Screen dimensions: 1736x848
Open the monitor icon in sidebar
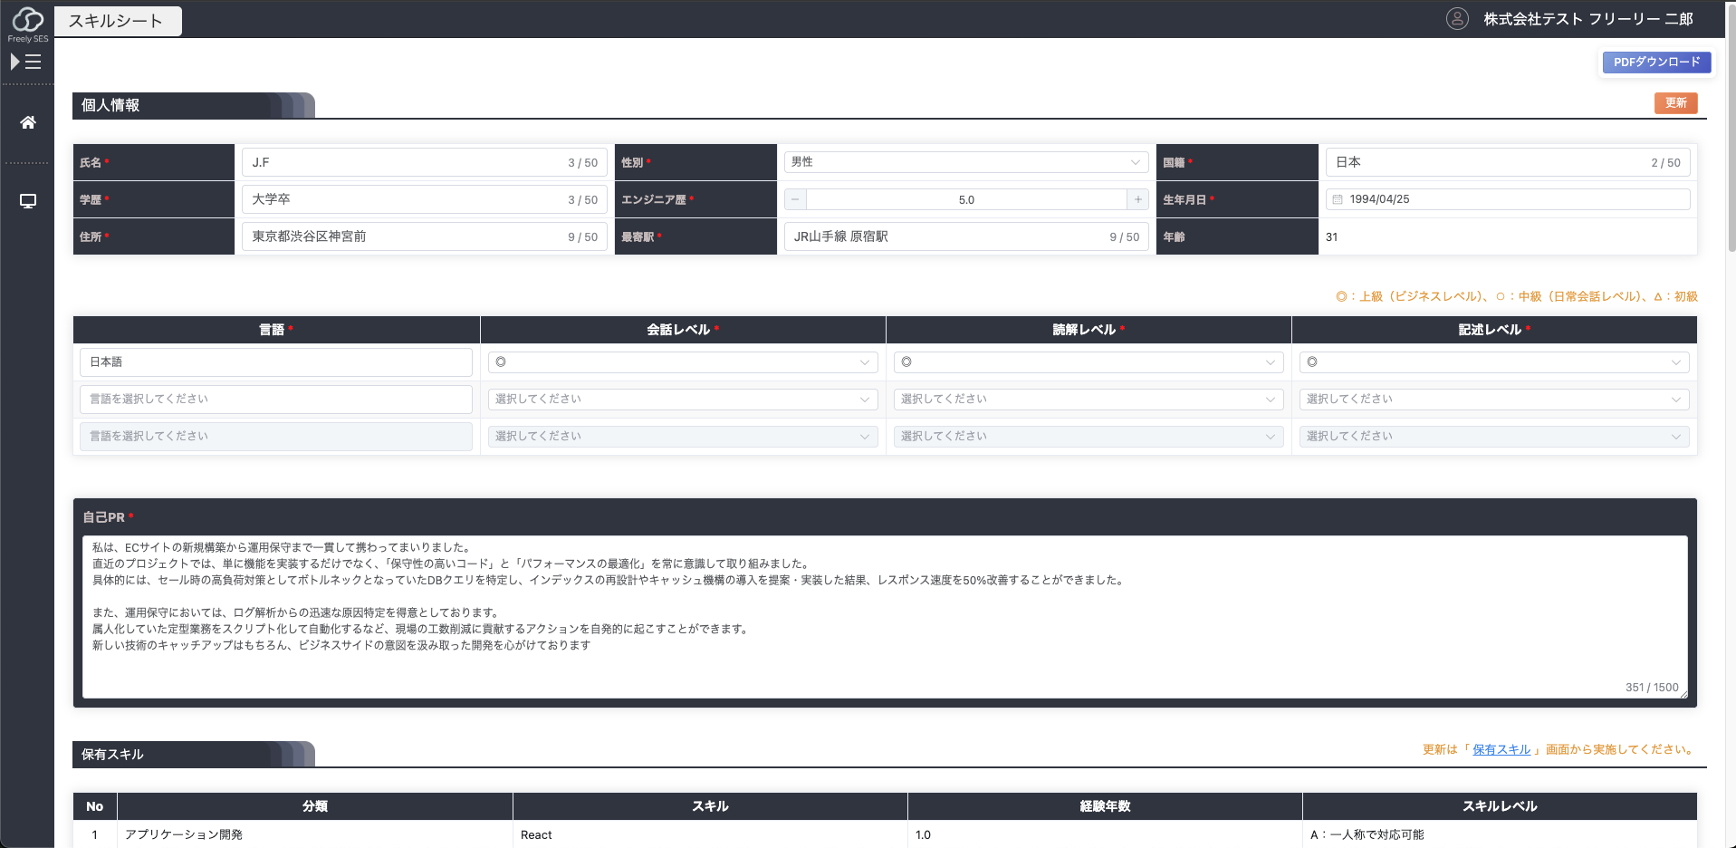click(28, 201)
